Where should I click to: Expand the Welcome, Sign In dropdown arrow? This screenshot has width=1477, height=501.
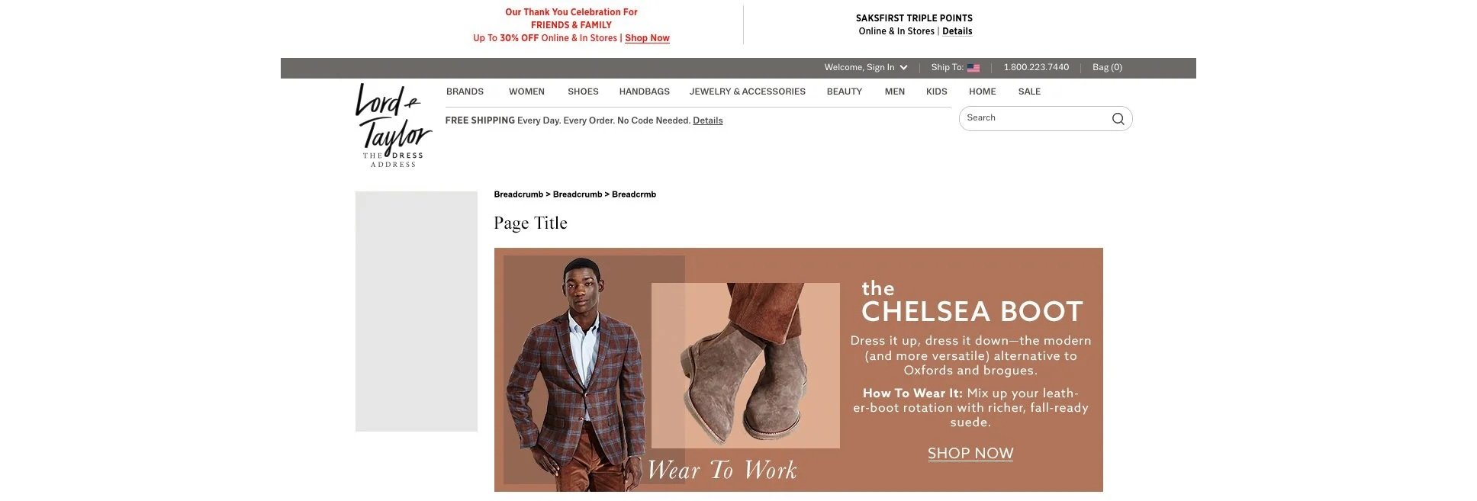tap(904, 67)
